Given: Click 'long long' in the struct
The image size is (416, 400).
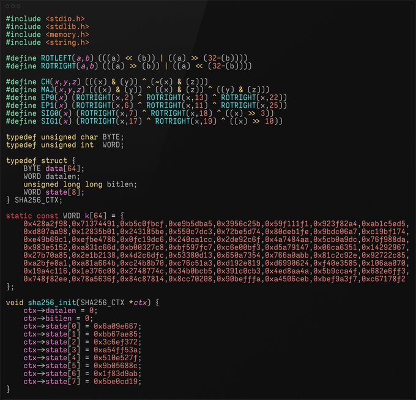Looking at the screenshot, I should tap(83, 184).
